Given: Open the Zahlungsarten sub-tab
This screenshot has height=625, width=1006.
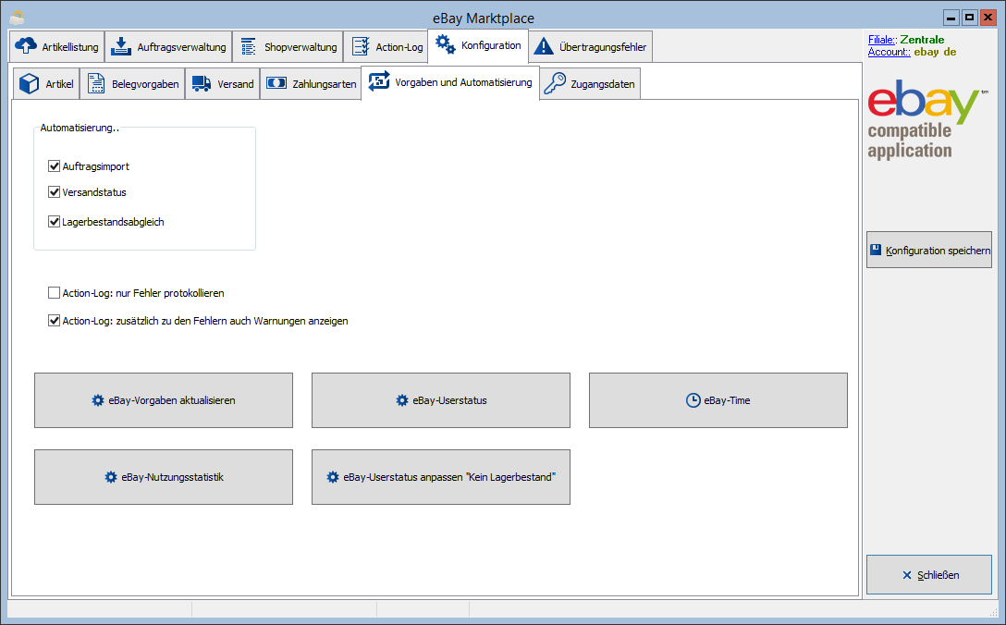Looking at the screenshot, I should pos(312,84).
